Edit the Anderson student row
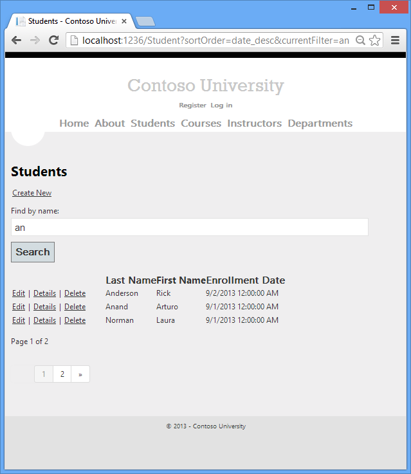Viewport: 411px width, 474px height. (x=19, y=293)
